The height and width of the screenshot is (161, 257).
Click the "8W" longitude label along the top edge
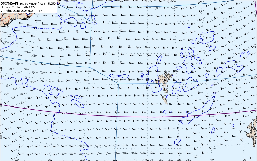pos(147,2)
